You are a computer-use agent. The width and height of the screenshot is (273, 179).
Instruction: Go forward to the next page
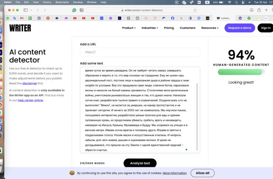45,10
